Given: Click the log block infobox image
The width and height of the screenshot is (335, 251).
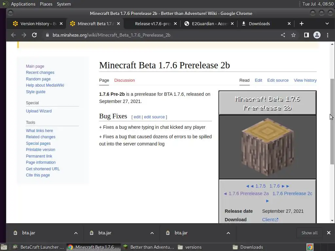Looking at the screenshot, I should point(268,147).
